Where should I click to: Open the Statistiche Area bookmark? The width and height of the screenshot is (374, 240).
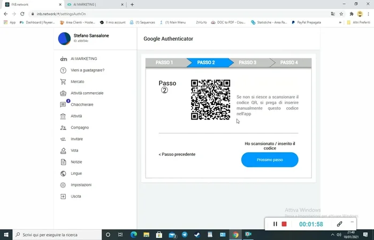pyautogui.click(x=269, y=22)
